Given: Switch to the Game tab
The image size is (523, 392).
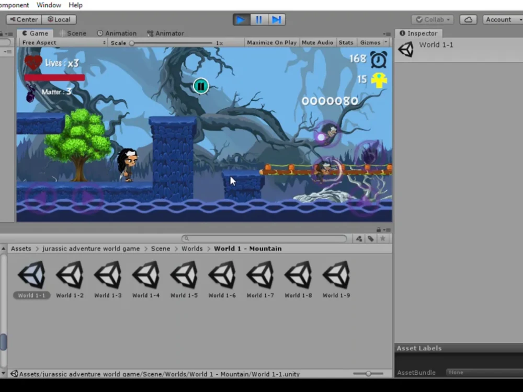Looking at the screenshot, I should pyautogui.click(x=36, y=33).
